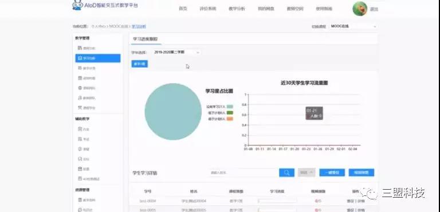Image resolution: width=440 pixels, height=212 pixels.
Task: Toggle the green pie legend entry
Action: pos(220,113)
